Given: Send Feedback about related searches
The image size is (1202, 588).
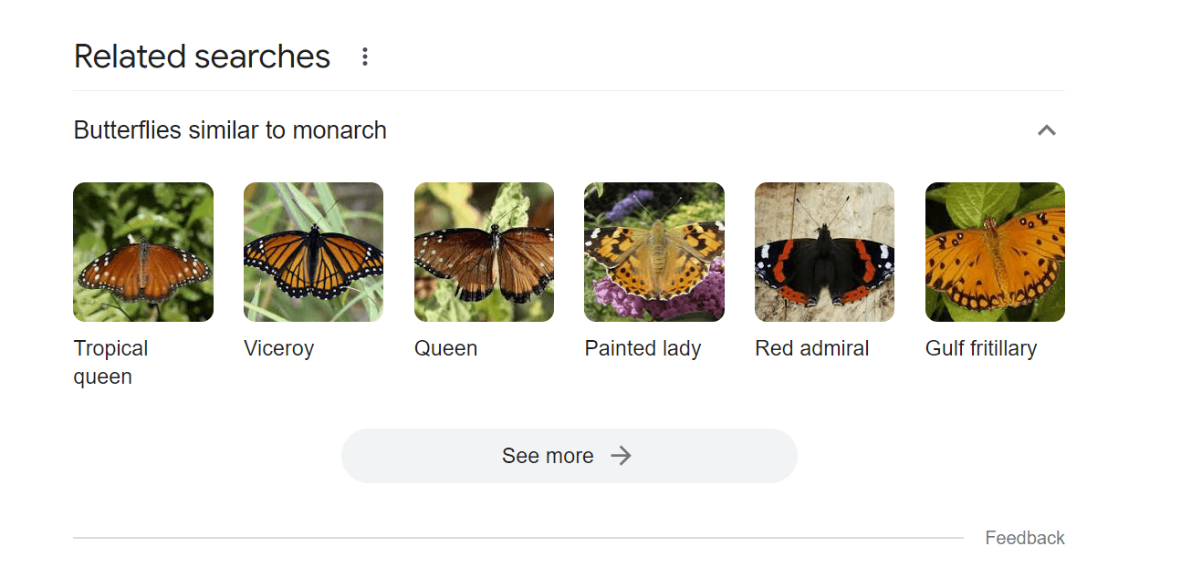Looking at the screenshot, I should click(1024, 537).
